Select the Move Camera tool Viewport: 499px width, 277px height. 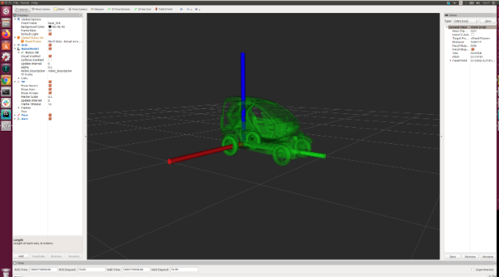(x=41, y=10)
